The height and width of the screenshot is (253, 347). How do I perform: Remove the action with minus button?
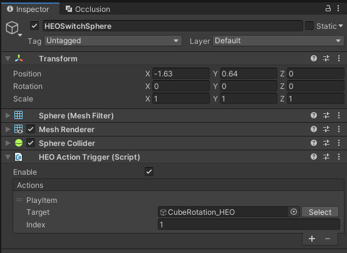click(x=328, y=239)
